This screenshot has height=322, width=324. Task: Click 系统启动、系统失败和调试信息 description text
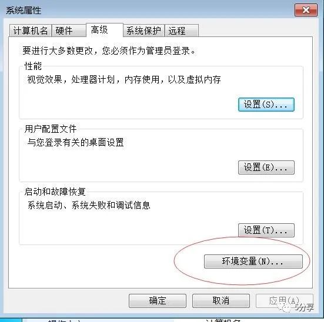click(89, 205)
